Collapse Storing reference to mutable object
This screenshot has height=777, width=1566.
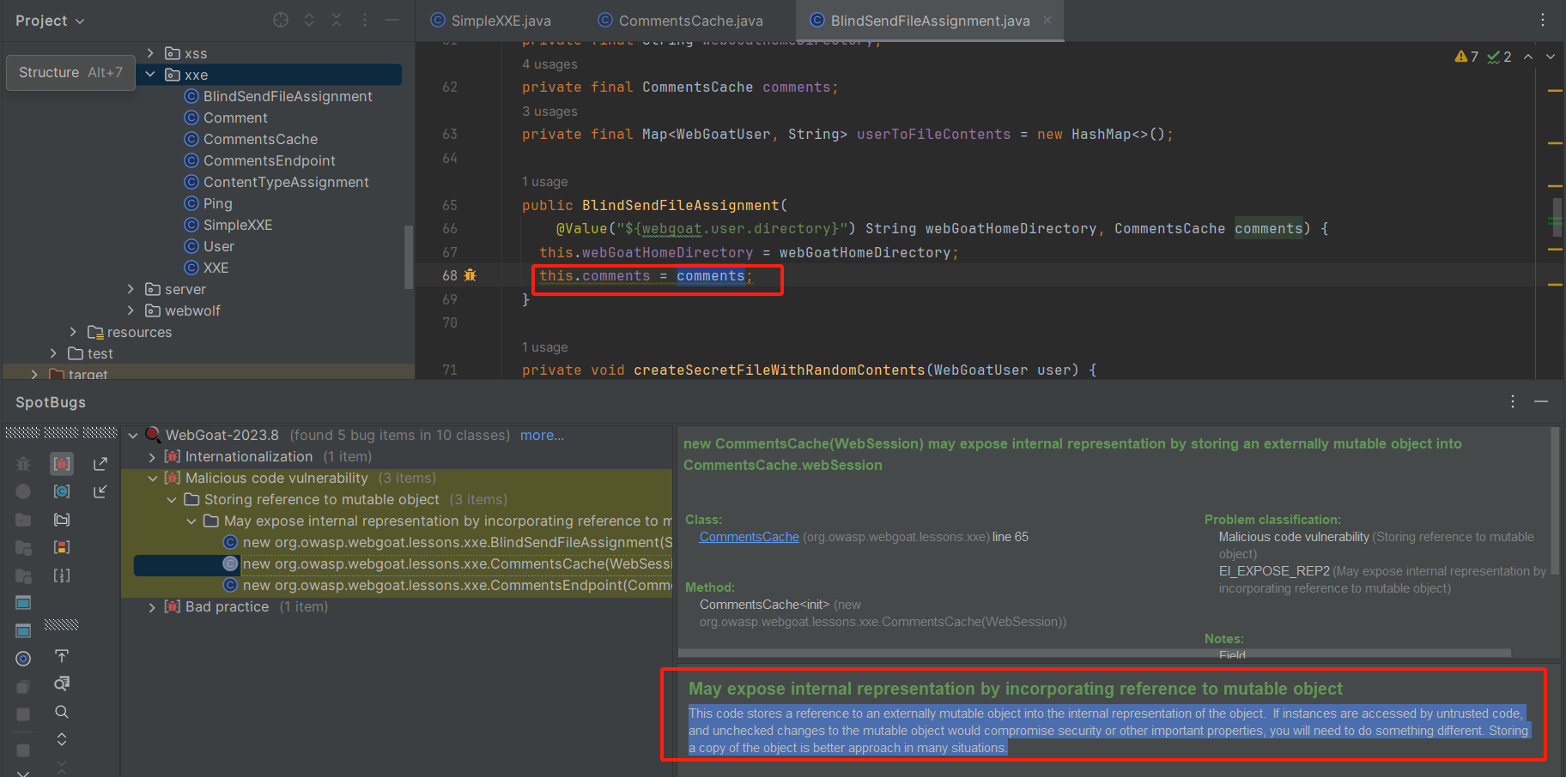pyautogui.click(x=172, y=499)
